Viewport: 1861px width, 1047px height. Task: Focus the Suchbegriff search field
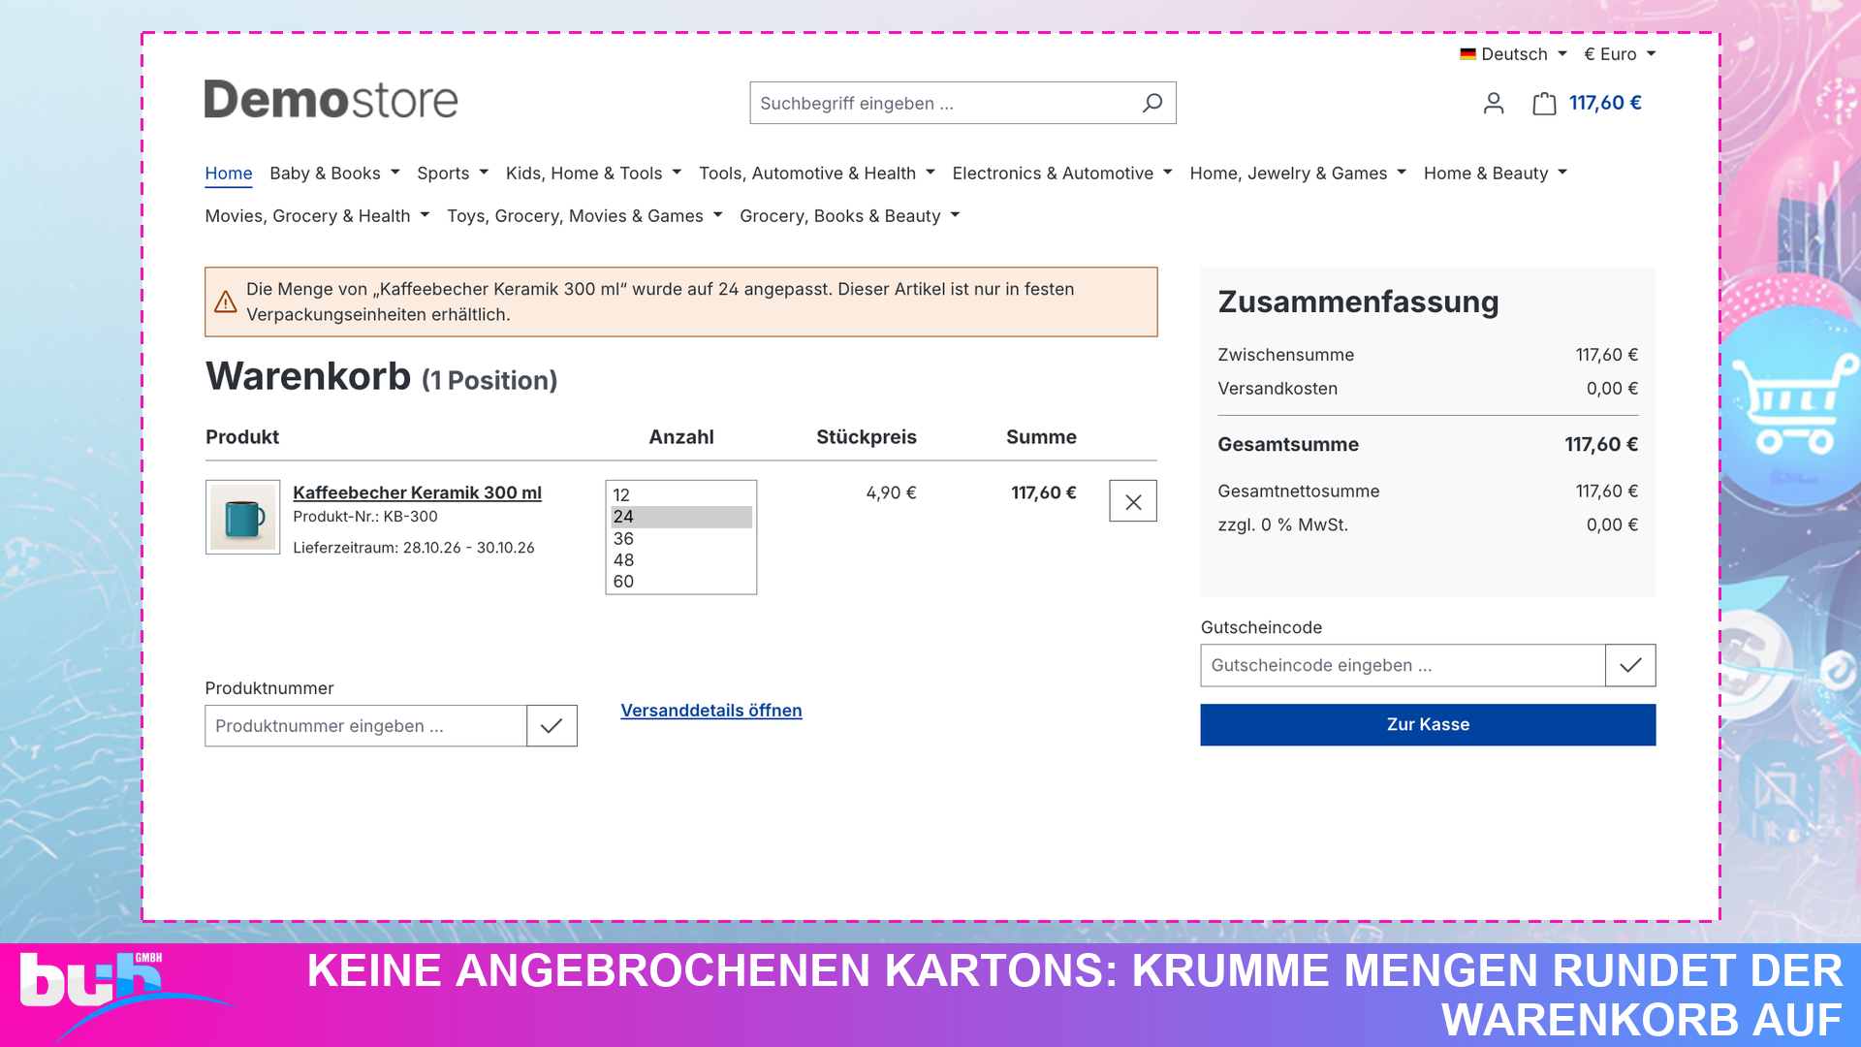(940, 103)
